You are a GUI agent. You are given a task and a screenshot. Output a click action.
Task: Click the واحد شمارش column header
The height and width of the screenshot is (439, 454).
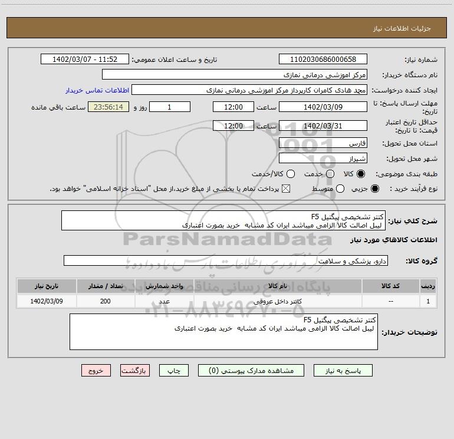(164, 286)
